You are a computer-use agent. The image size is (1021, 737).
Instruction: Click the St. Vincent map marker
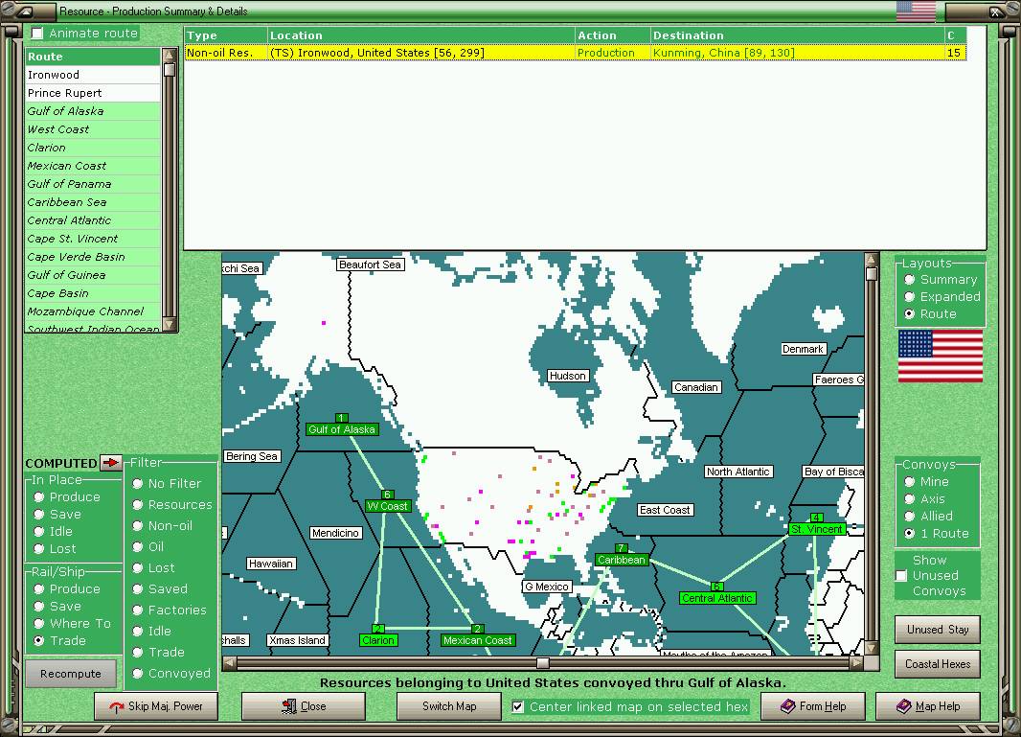point(817,529)
